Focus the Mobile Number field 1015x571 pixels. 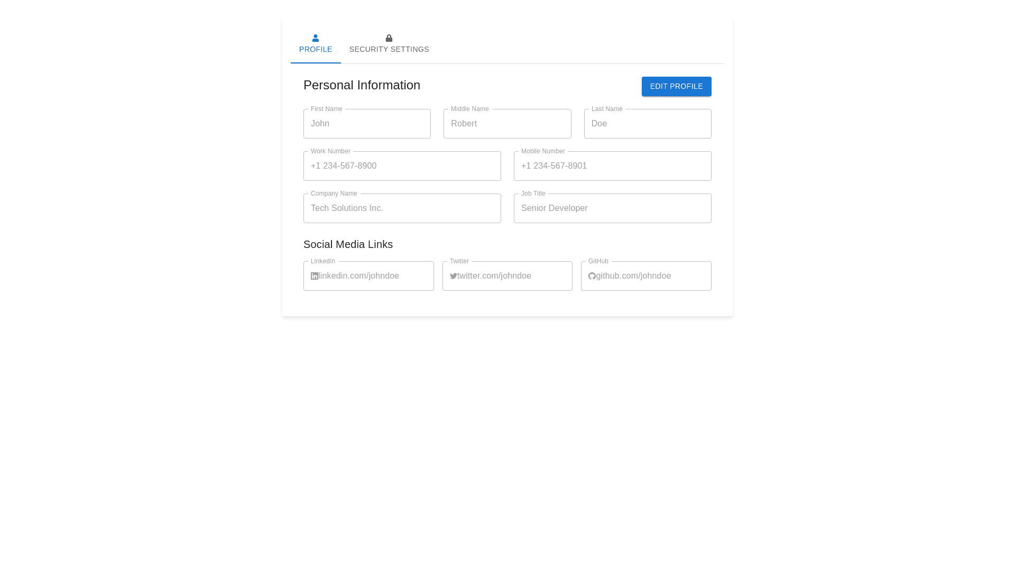click(x=612, y=166)
